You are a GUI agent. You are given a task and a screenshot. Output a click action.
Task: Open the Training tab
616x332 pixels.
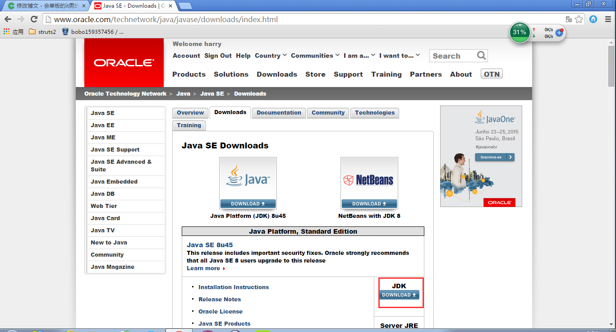pyautogui.click(x=188, y=125)
